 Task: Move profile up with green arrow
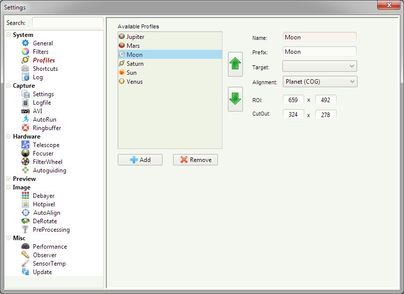(x=235, y=64)
